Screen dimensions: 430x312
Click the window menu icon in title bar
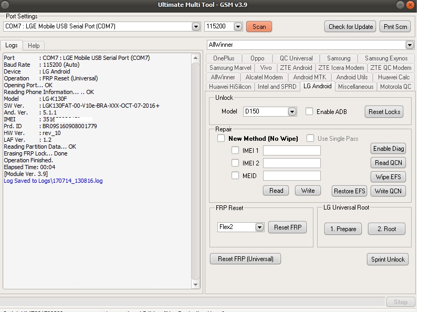5,4
